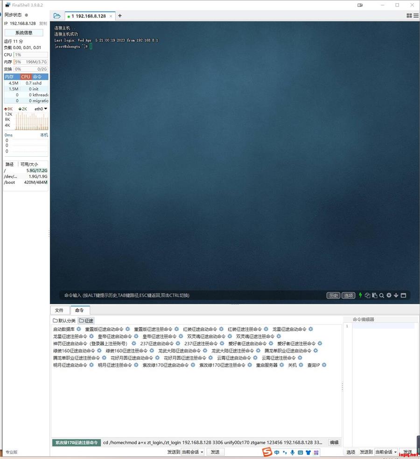Open gear settings for 爱好者征途注册命令
The height and width of the screenshot is (459, 420).
click(x=320, y=343)
